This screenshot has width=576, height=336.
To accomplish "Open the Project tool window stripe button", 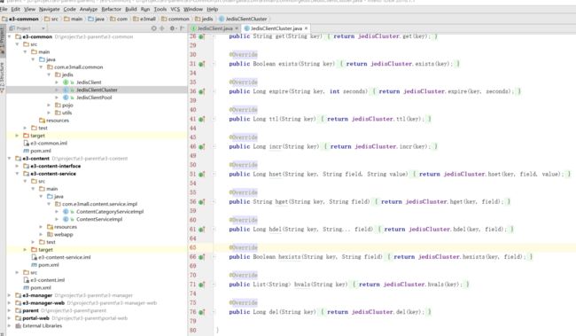I will 3,41.
